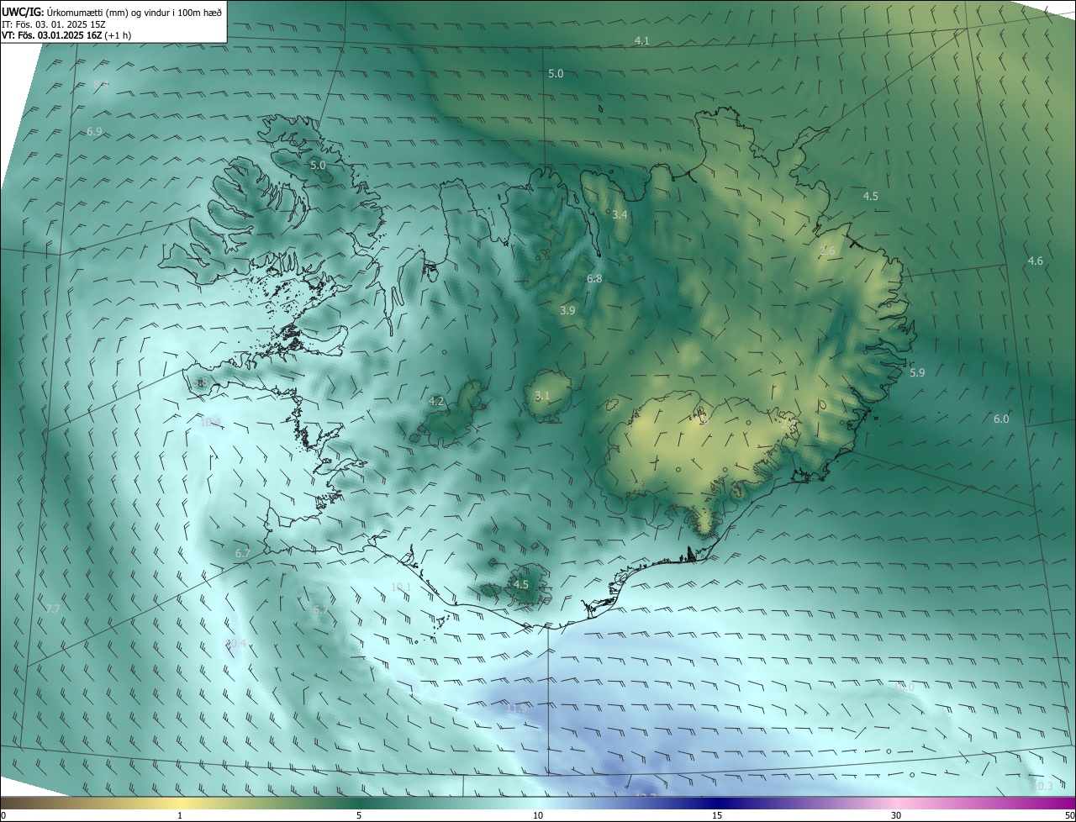
Task: Click the 3.1 value on Hofsjökull glacier
Action: pos(542,396)
